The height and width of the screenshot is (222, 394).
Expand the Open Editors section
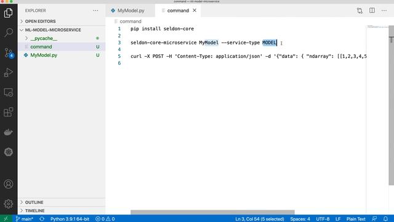(x=62, y=22)
